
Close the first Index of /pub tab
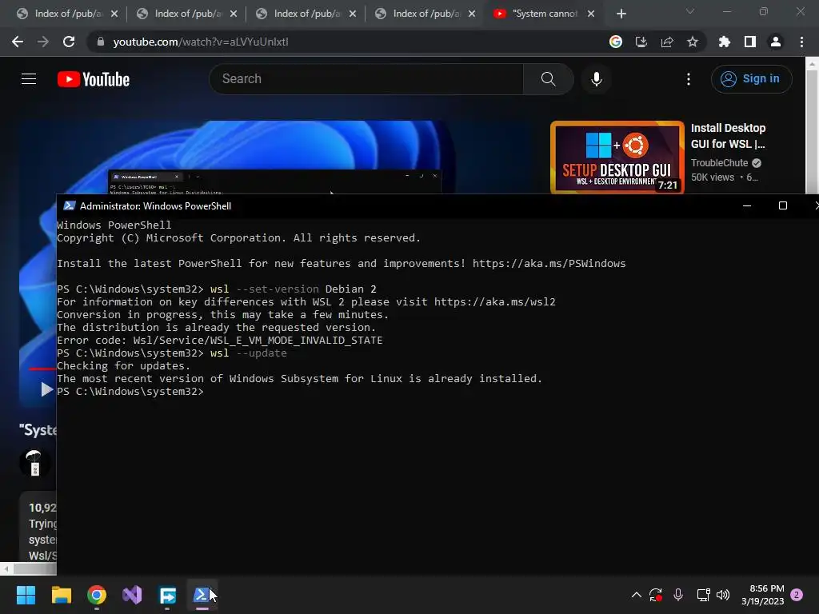point(114,14)
